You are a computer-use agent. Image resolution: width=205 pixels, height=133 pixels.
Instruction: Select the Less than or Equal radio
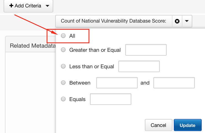point(63,66)
